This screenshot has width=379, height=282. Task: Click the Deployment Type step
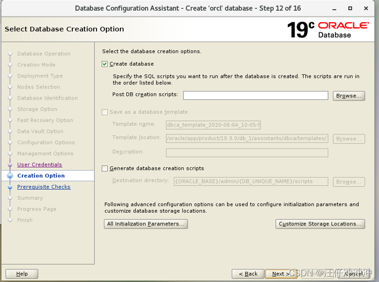tap(40, 76)
